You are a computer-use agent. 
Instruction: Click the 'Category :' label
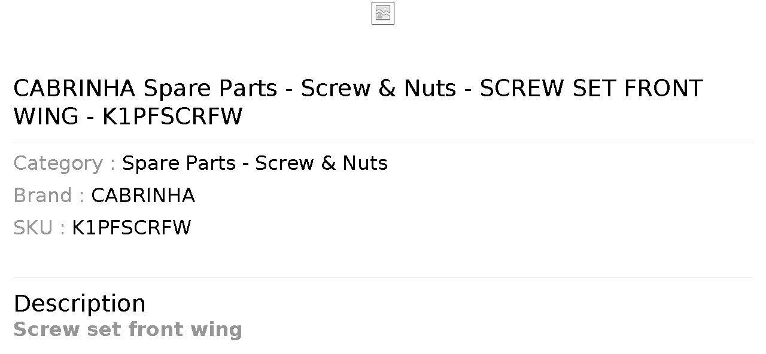64,163
